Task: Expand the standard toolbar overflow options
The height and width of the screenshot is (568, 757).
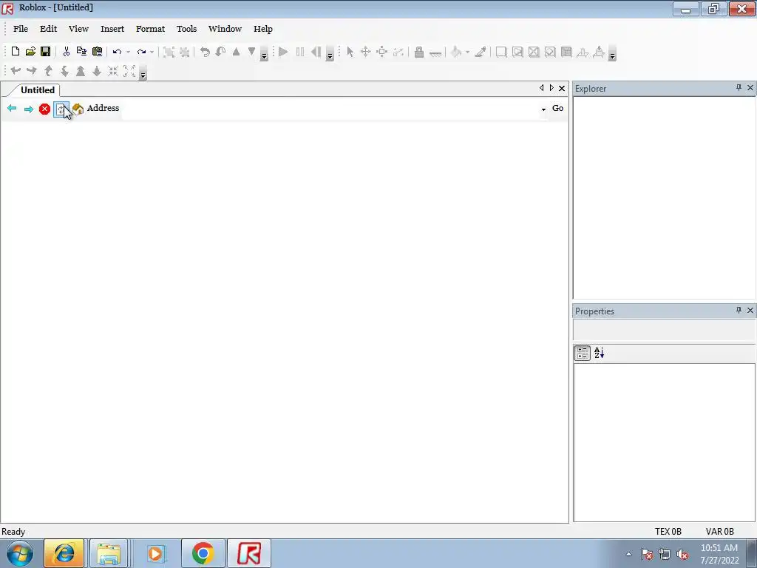Action: click(264, 53)
